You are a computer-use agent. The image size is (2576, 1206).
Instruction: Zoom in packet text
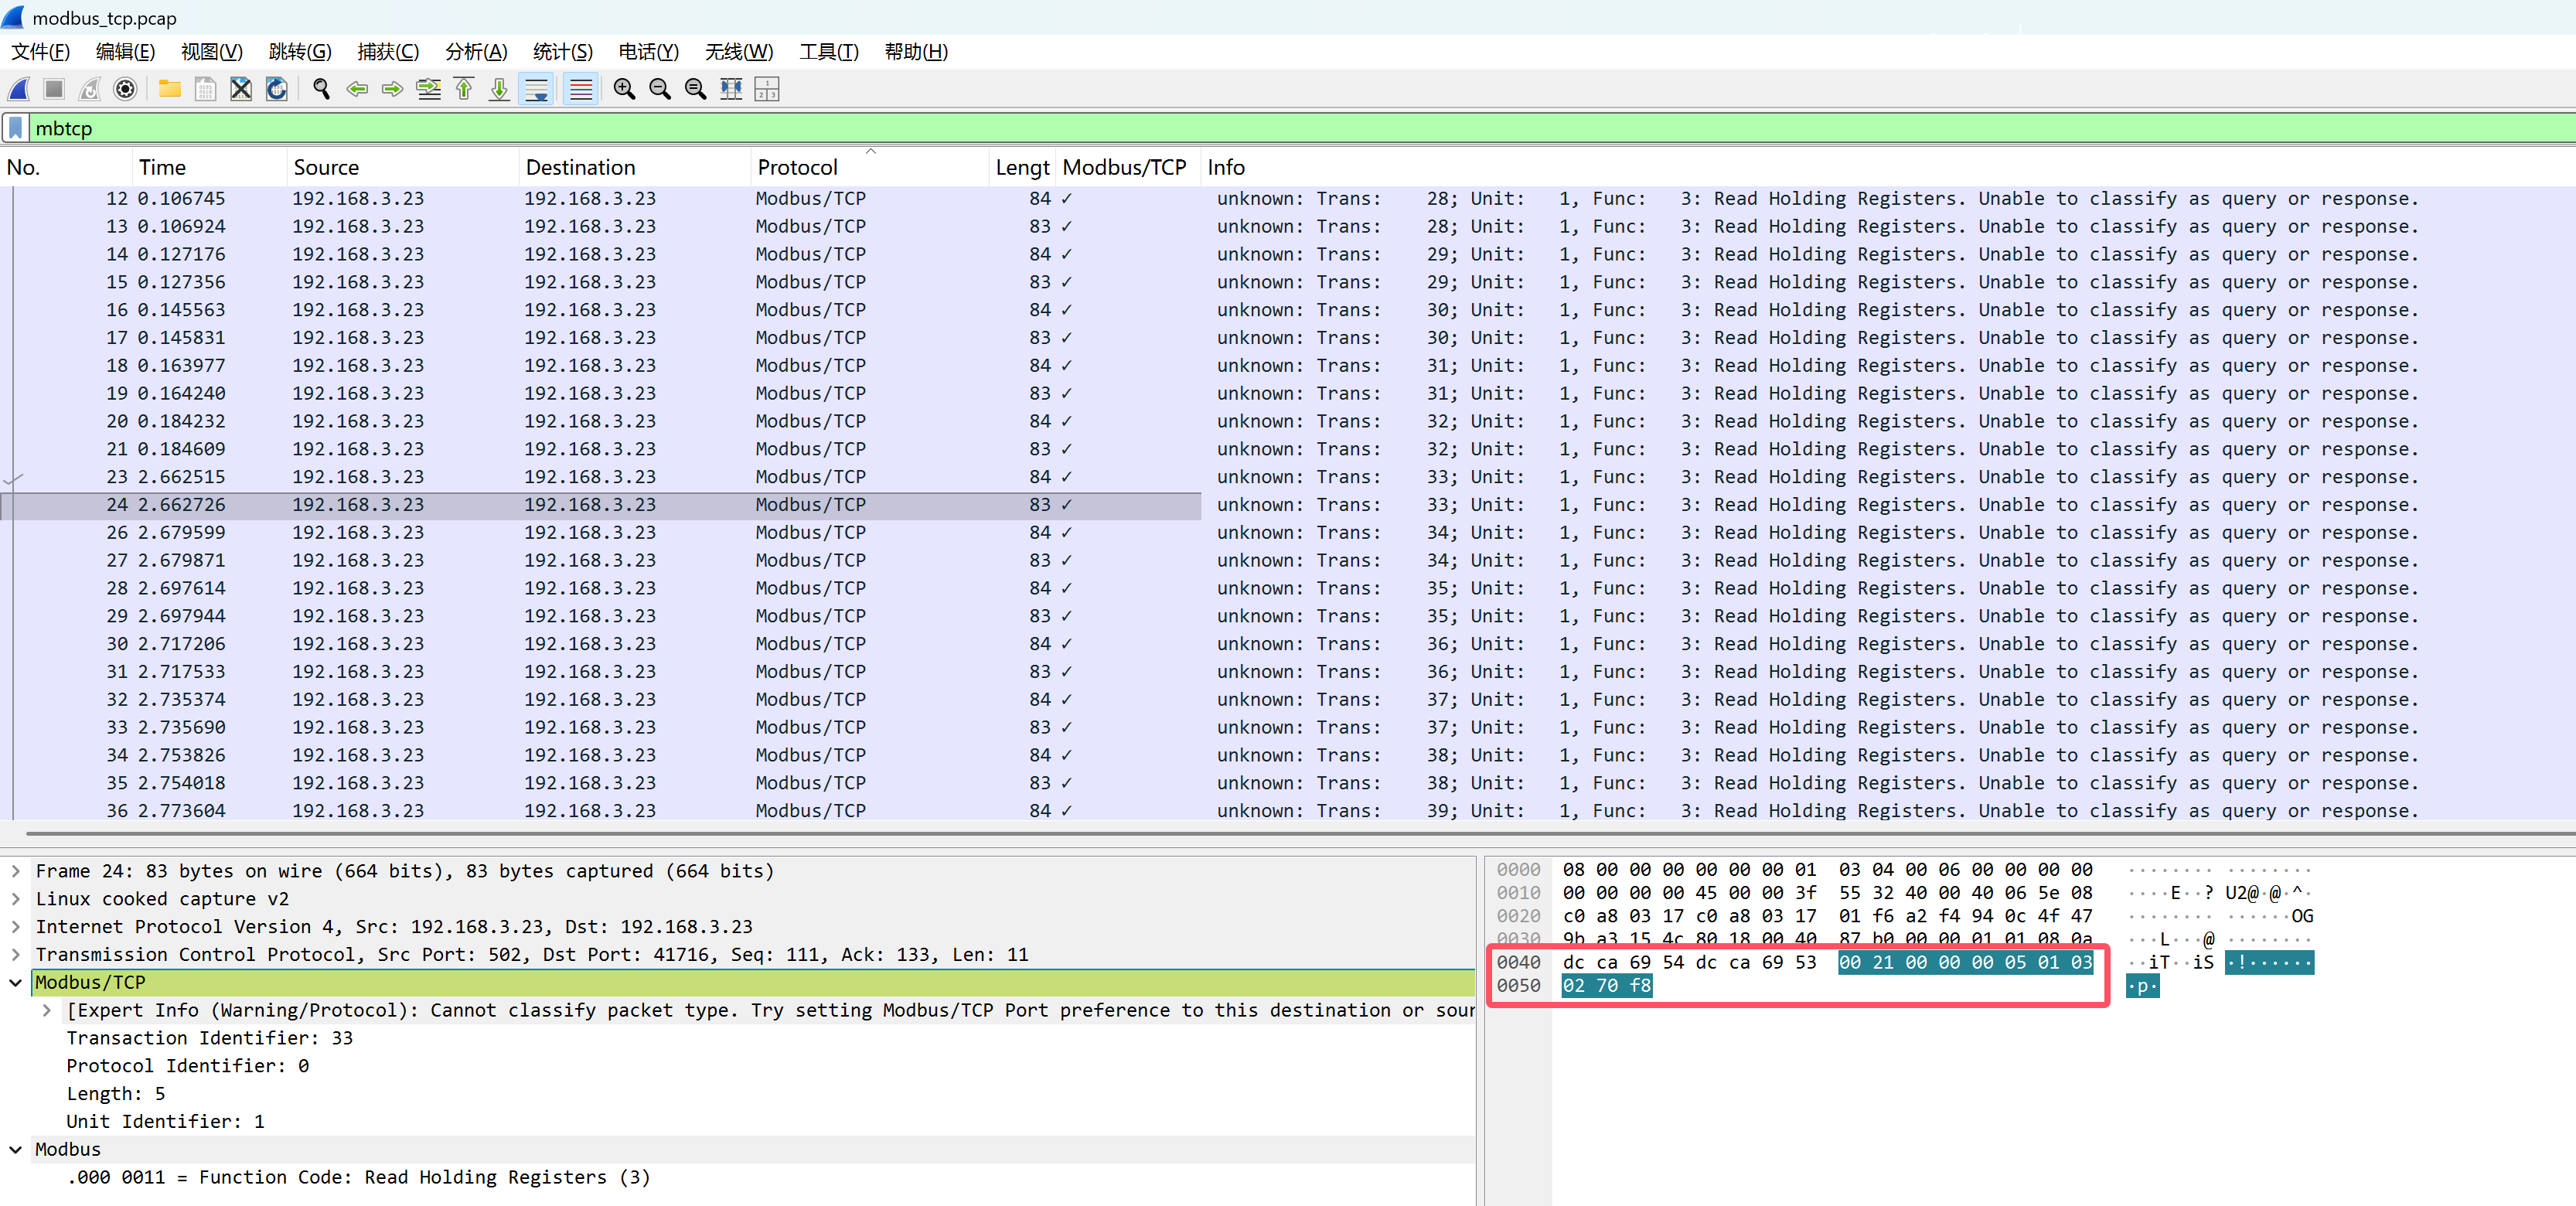coord(624,89)
